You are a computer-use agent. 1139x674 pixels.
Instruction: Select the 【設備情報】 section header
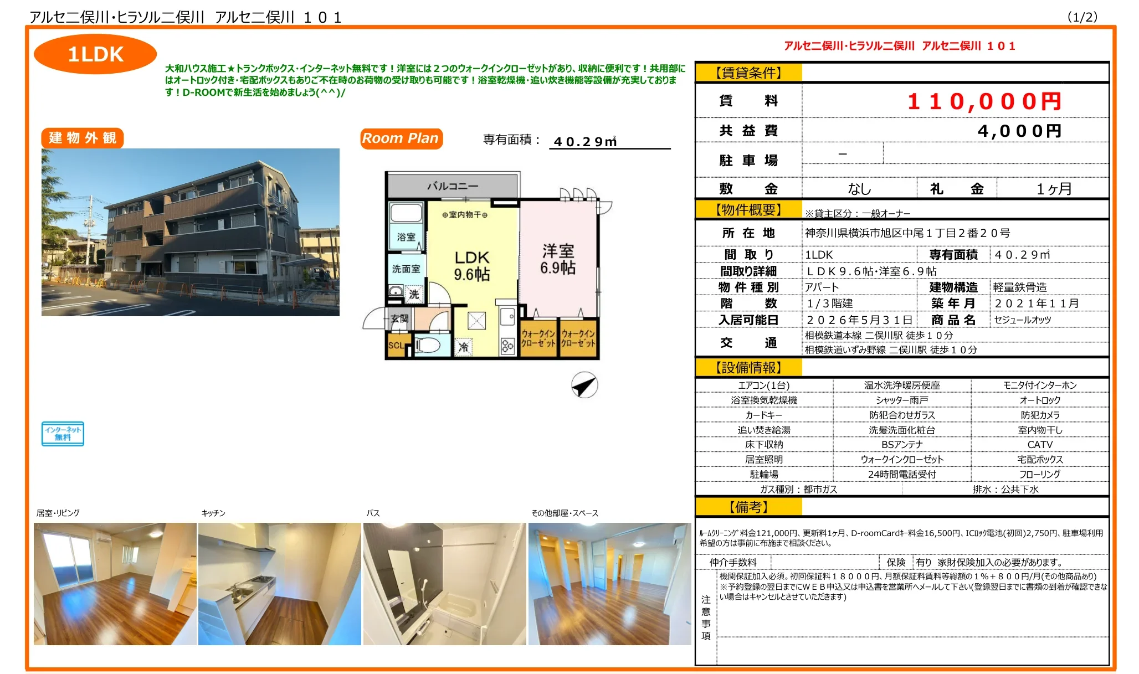(747, 367)
